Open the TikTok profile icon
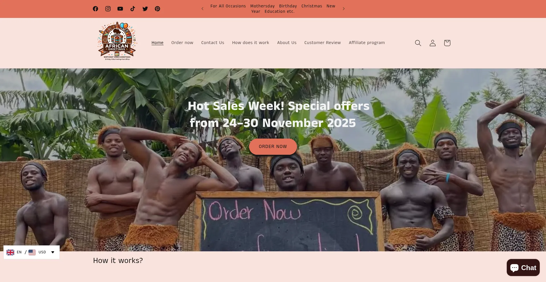Image resolution: width=546 pixels, height=282 pixels. click(x=133, y=9)
